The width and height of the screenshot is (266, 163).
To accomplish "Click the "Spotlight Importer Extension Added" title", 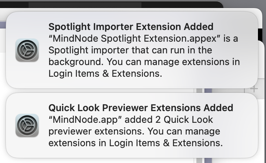I will (x=131, y=27).
